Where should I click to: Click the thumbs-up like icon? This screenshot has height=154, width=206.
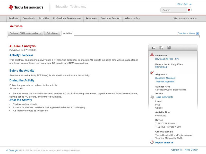coord(153,48)
